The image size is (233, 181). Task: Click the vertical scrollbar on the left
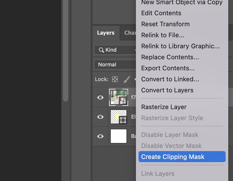[x=66, y=52]
